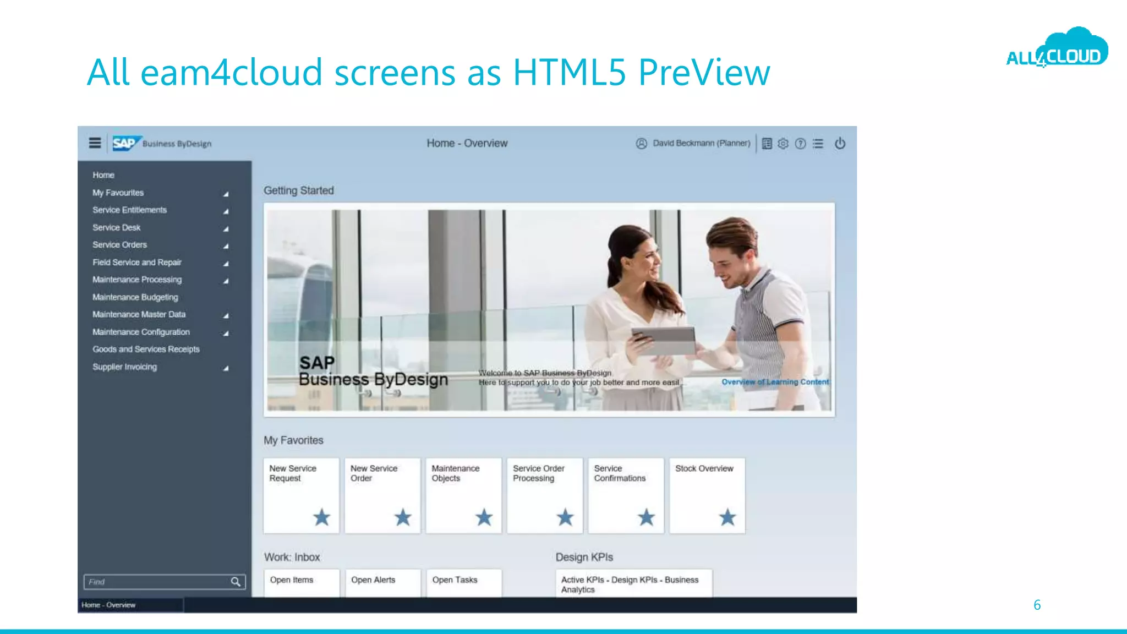Open the Open Items inbox tile
Viewport: 1127px width, 634px height.
tap(302, 583)
